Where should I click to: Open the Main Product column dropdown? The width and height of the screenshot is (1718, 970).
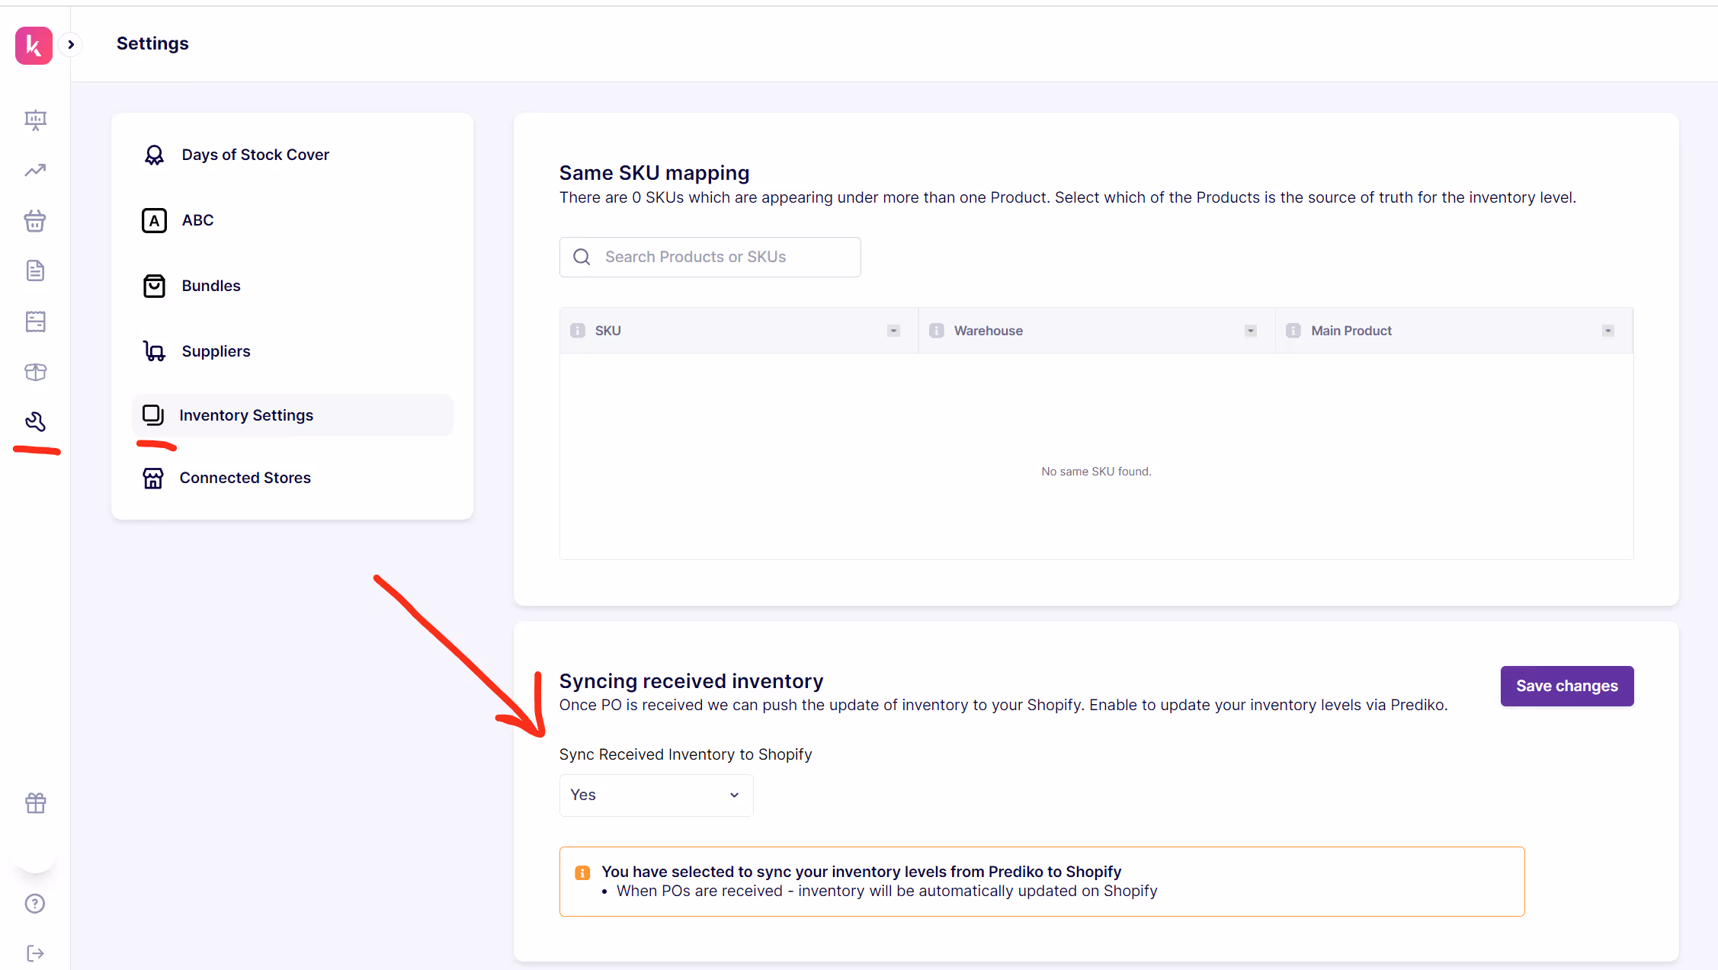click(1607, 331)
